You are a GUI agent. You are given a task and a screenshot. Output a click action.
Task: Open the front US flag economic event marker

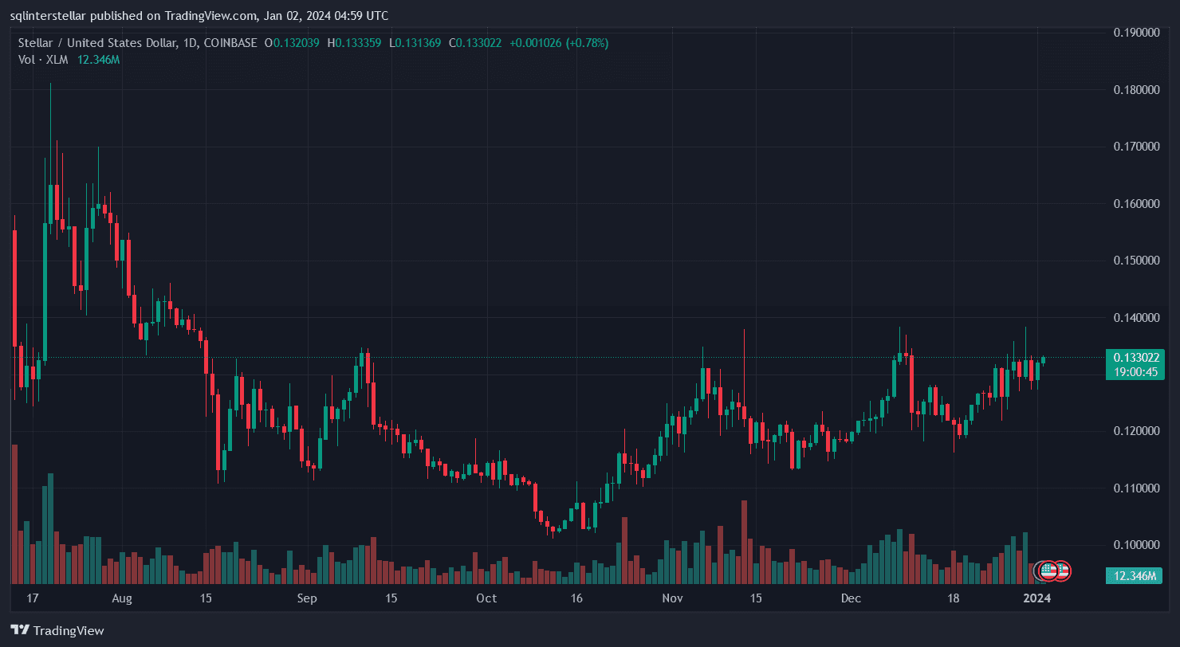(1048, 571)
